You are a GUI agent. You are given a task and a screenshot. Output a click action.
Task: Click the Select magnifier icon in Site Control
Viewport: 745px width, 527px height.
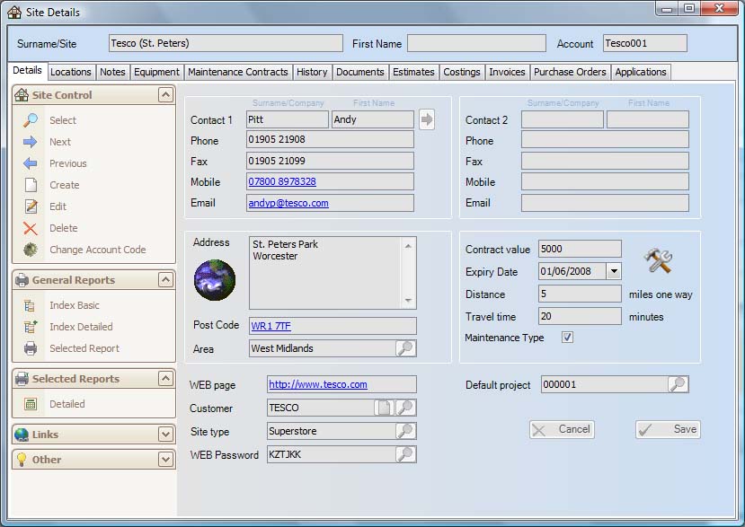pos(31,120)
